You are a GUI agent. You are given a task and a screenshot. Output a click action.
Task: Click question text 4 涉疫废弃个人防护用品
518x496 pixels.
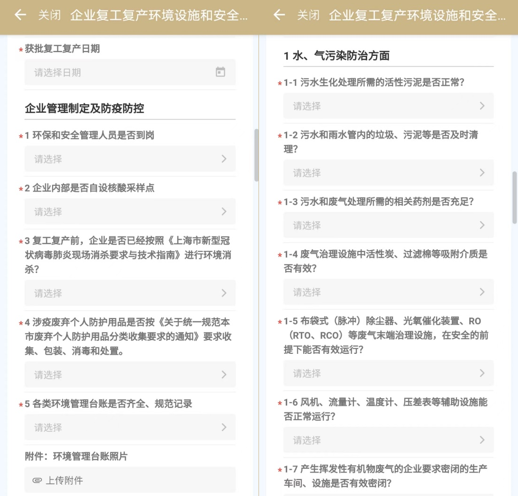128,336
